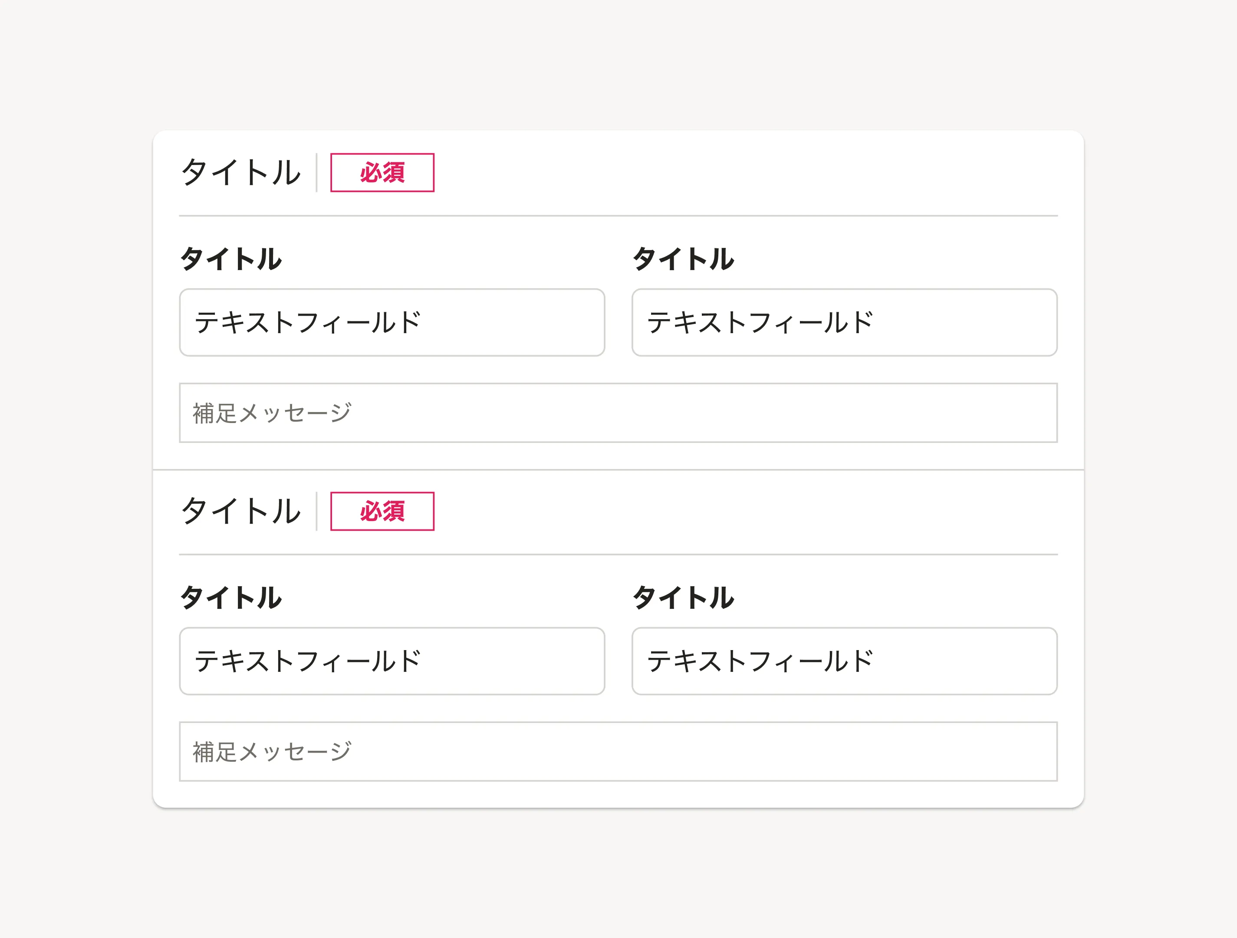
Task: Click the 必須 badge in the bottom section
Action: 382,511
